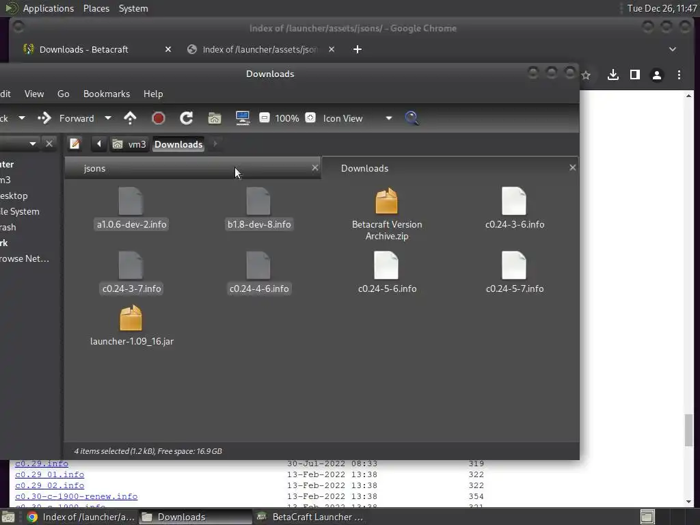700x525 pixels.
Task: Switch to BetaCraft Launcher taskbar window
Action: click(x=310, y=517)
